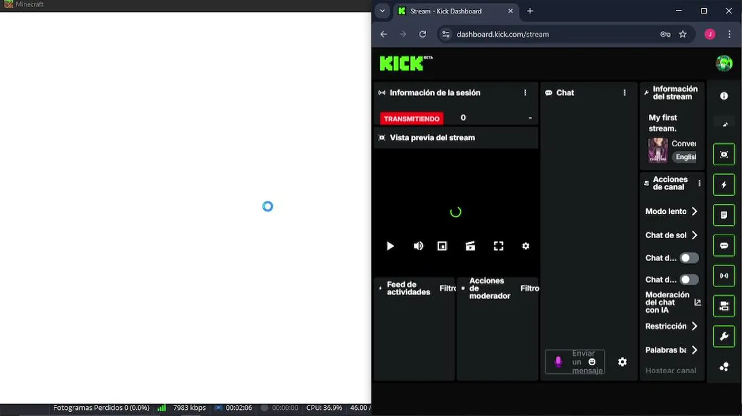The height and width of the screenshot is (416, 742).
Task: Click the 00:02:06 stream timer
Action: point(239,408)
